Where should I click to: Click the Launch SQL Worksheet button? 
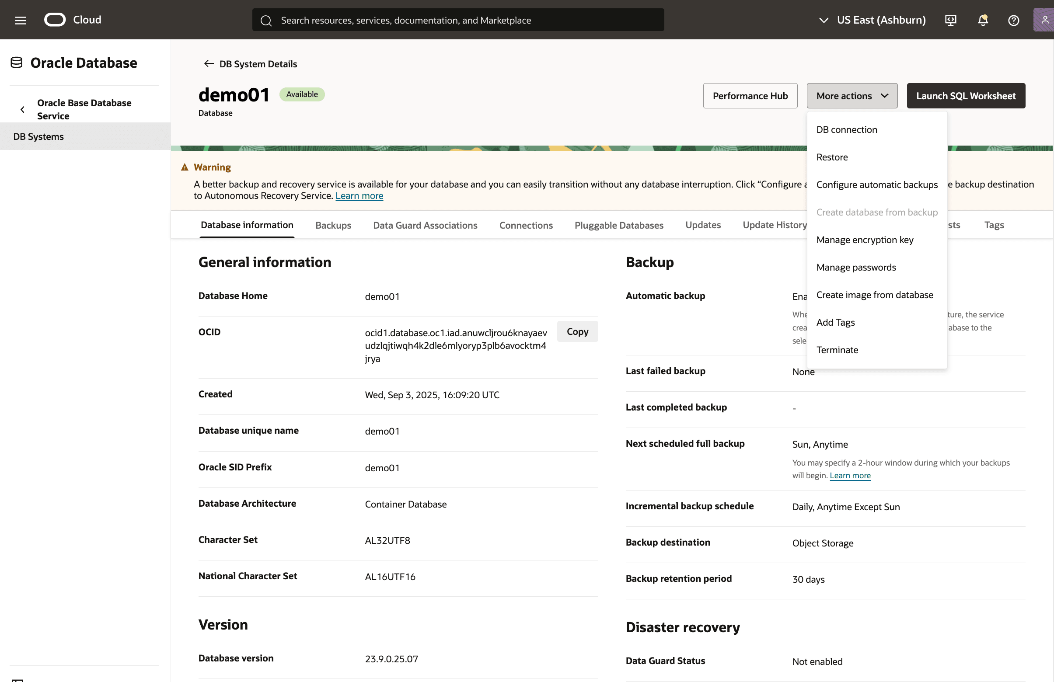click(x=966, y=96)
